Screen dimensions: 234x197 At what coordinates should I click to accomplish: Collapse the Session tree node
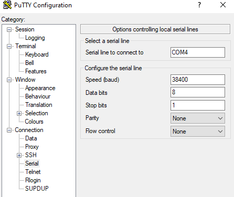click(9, 29)
